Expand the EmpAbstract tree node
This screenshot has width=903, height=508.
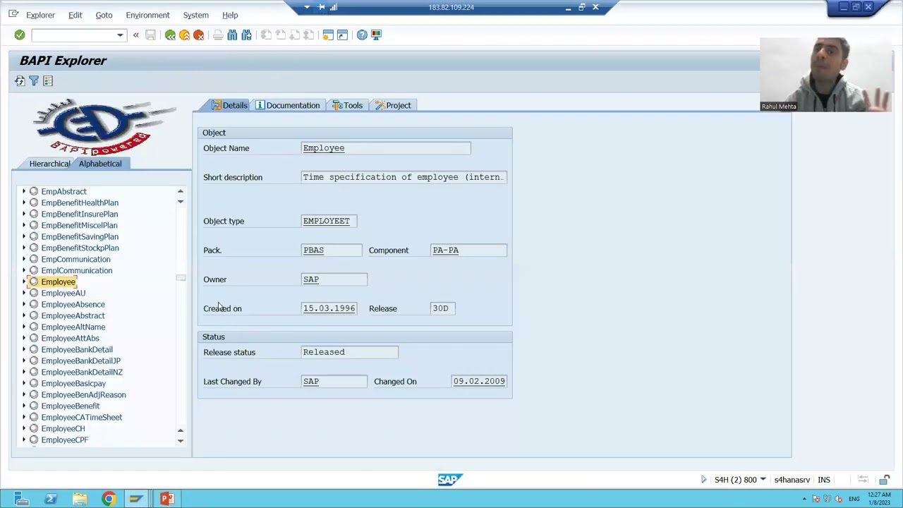(x=24, y=191)
